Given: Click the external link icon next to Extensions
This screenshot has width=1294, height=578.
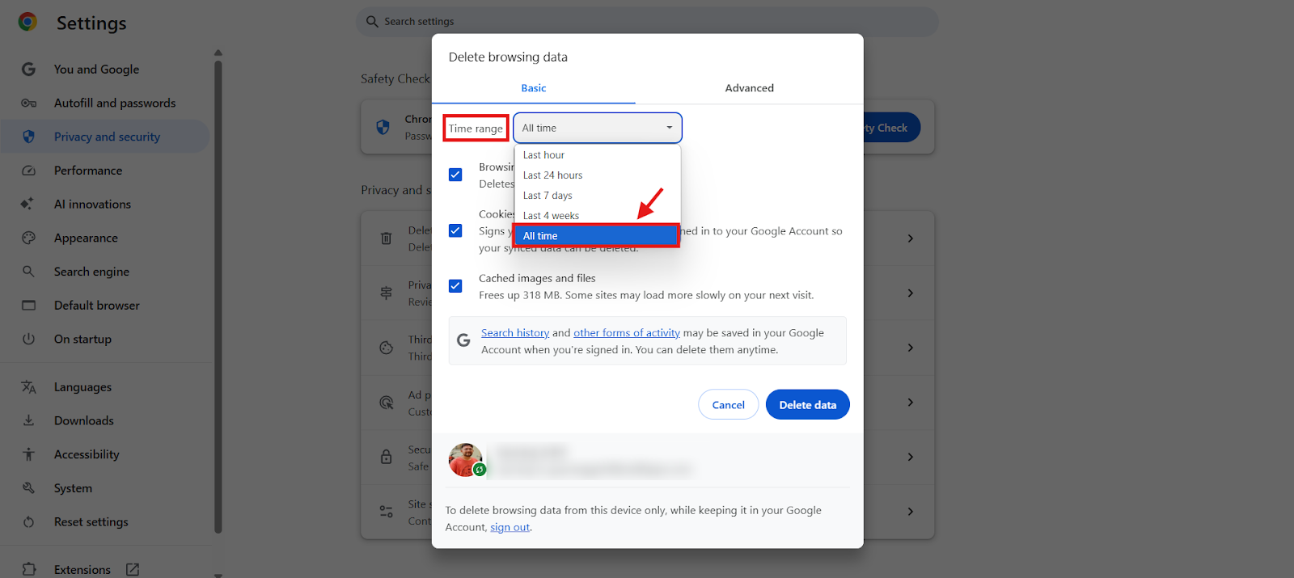Looking at the screenshot, I should click(133, 569).
